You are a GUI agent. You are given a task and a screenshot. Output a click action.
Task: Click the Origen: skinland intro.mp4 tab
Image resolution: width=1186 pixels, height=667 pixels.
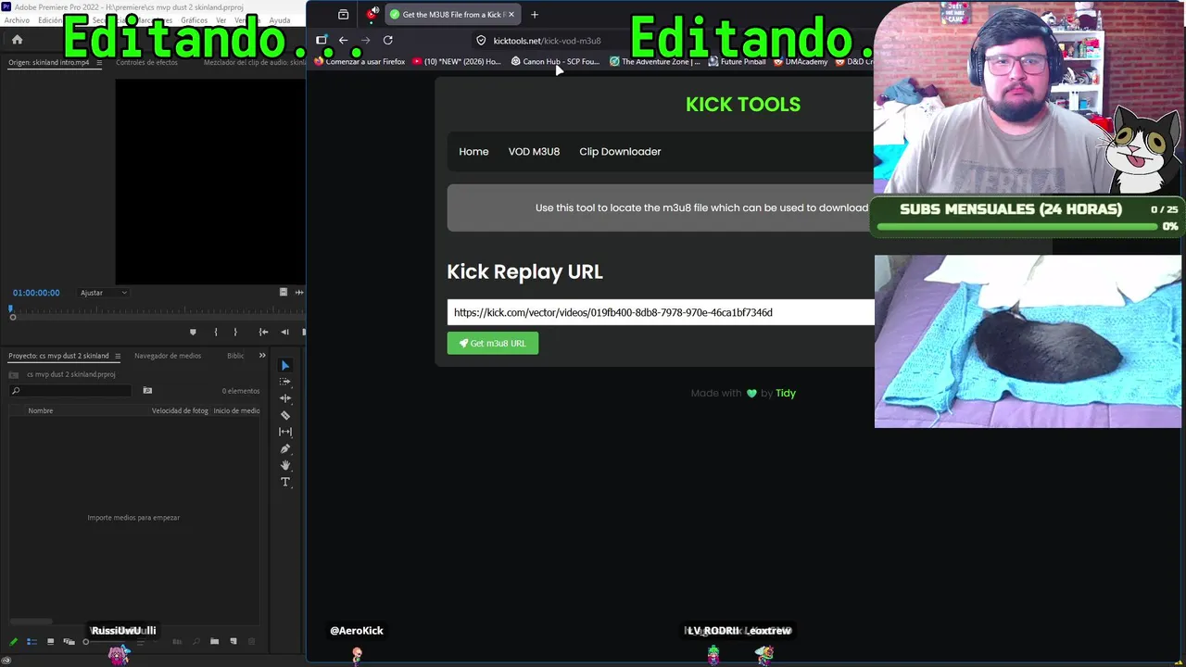(49, 62)
